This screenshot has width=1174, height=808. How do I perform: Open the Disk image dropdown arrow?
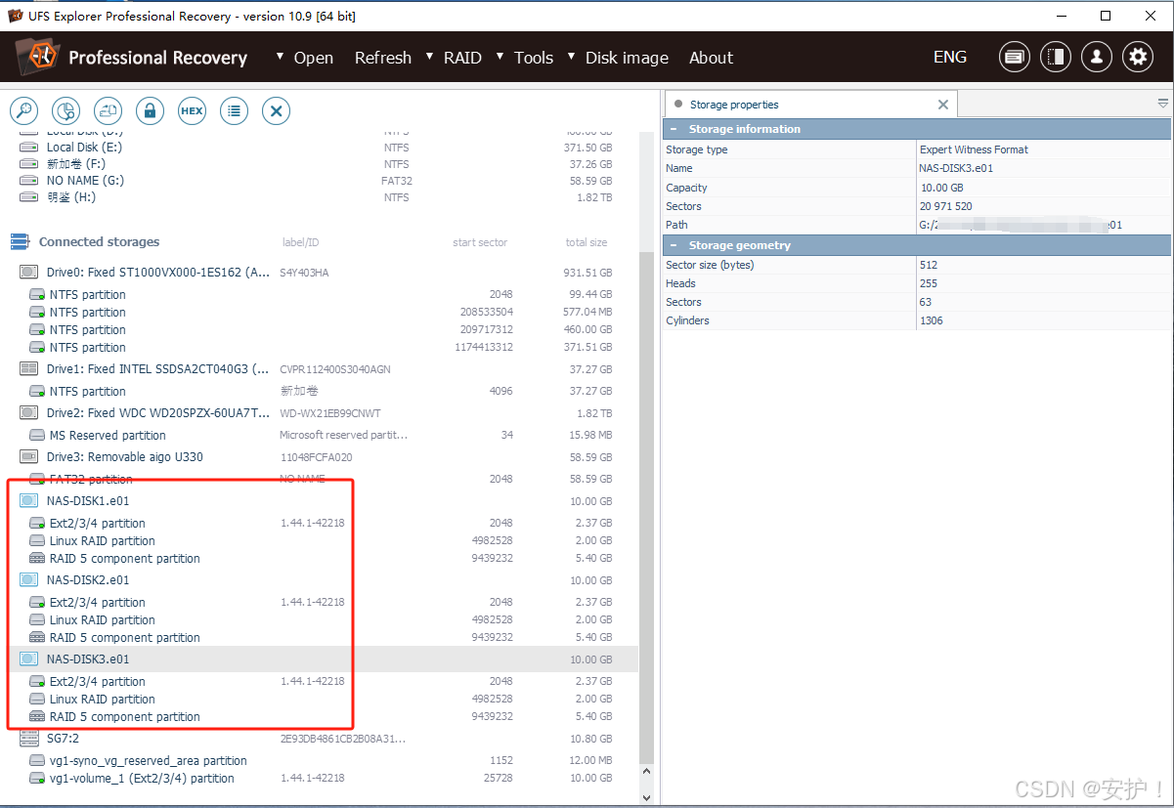(x=572, y=56)
